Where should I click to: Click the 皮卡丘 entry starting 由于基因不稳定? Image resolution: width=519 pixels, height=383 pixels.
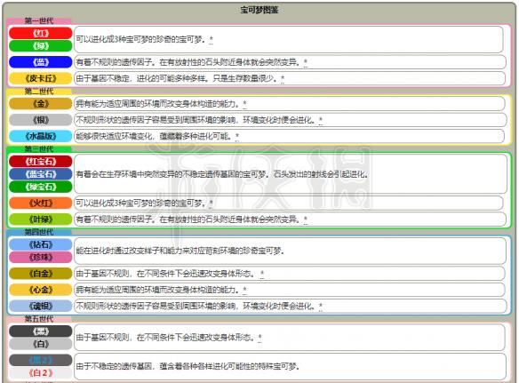(177, 78)
